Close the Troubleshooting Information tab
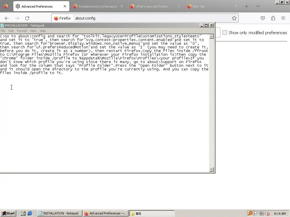Viewport: 290px width, 217px height. [122, 6]
